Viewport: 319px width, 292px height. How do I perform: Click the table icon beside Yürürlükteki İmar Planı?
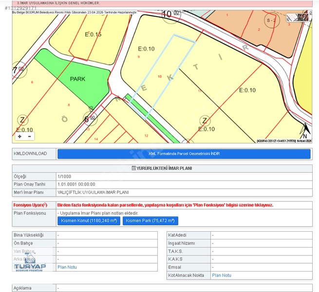(x=133, y=168)
